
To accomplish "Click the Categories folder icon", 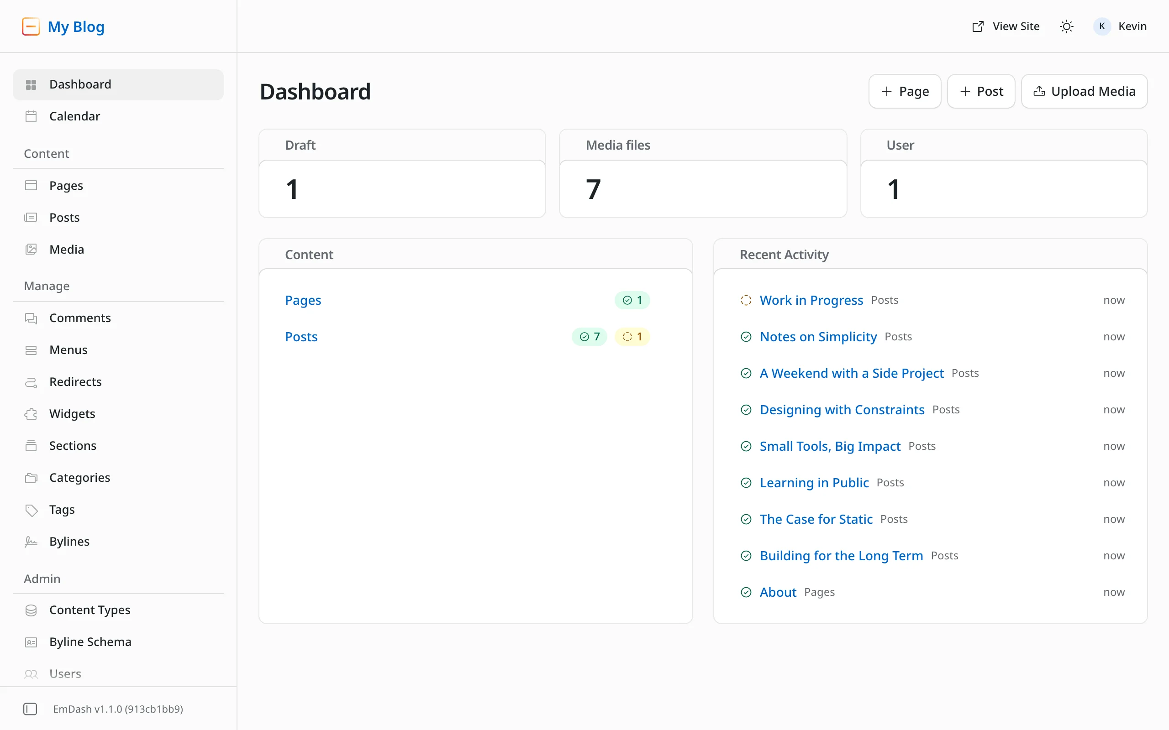I will pos(31,478).
